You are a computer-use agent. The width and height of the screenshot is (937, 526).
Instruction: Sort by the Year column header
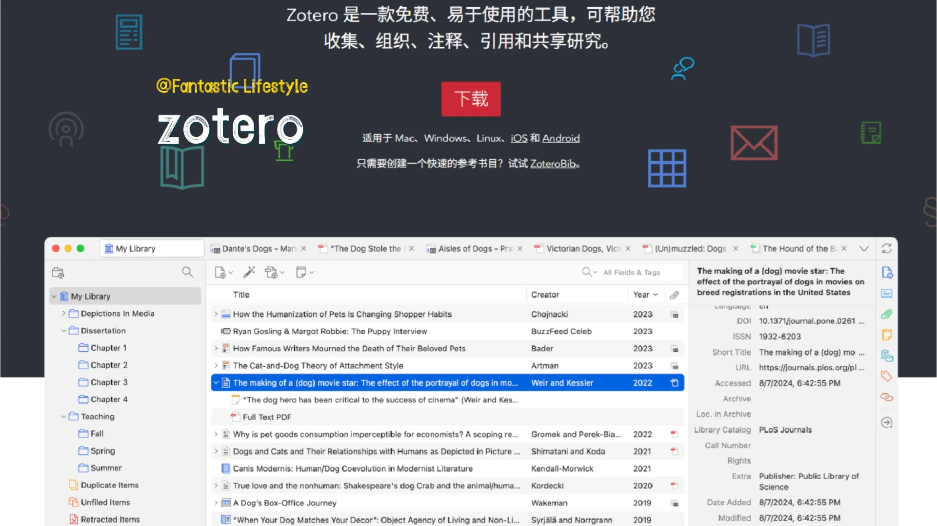[645, 295]
